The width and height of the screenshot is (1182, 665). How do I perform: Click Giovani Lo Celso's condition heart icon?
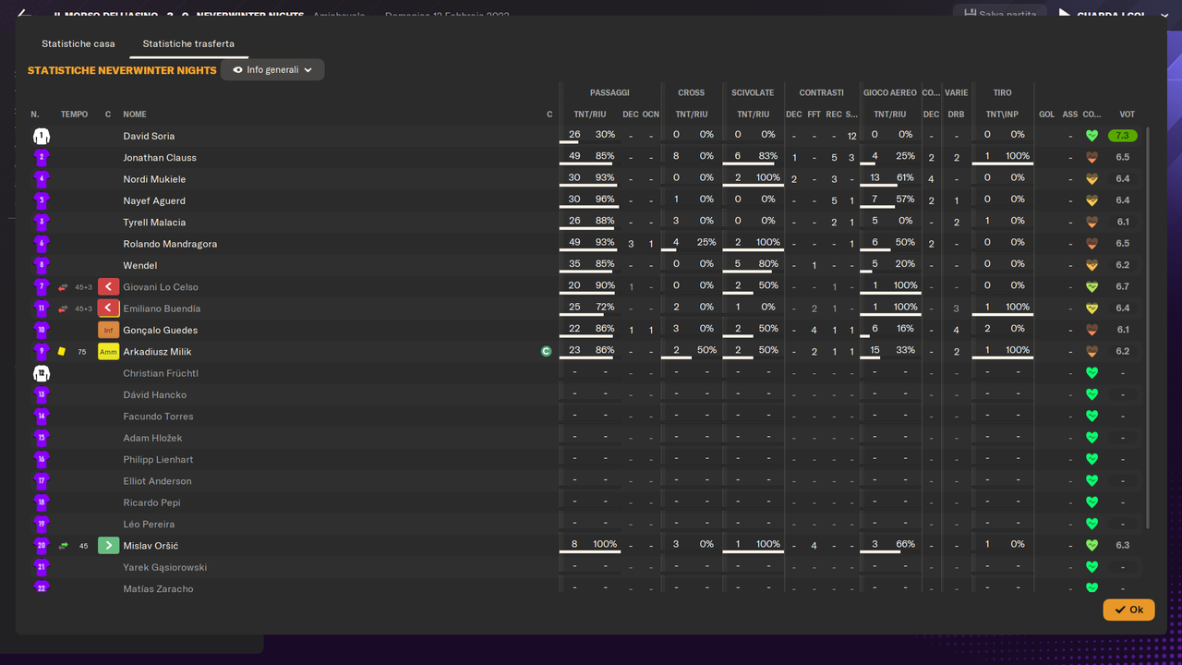(1092, 286)
